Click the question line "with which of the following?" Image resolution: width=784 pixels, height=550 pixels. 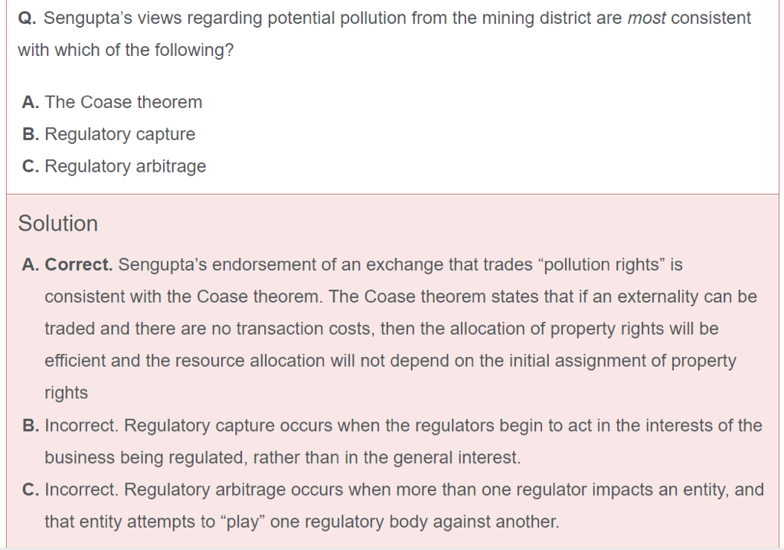click(x=126, y=51)
